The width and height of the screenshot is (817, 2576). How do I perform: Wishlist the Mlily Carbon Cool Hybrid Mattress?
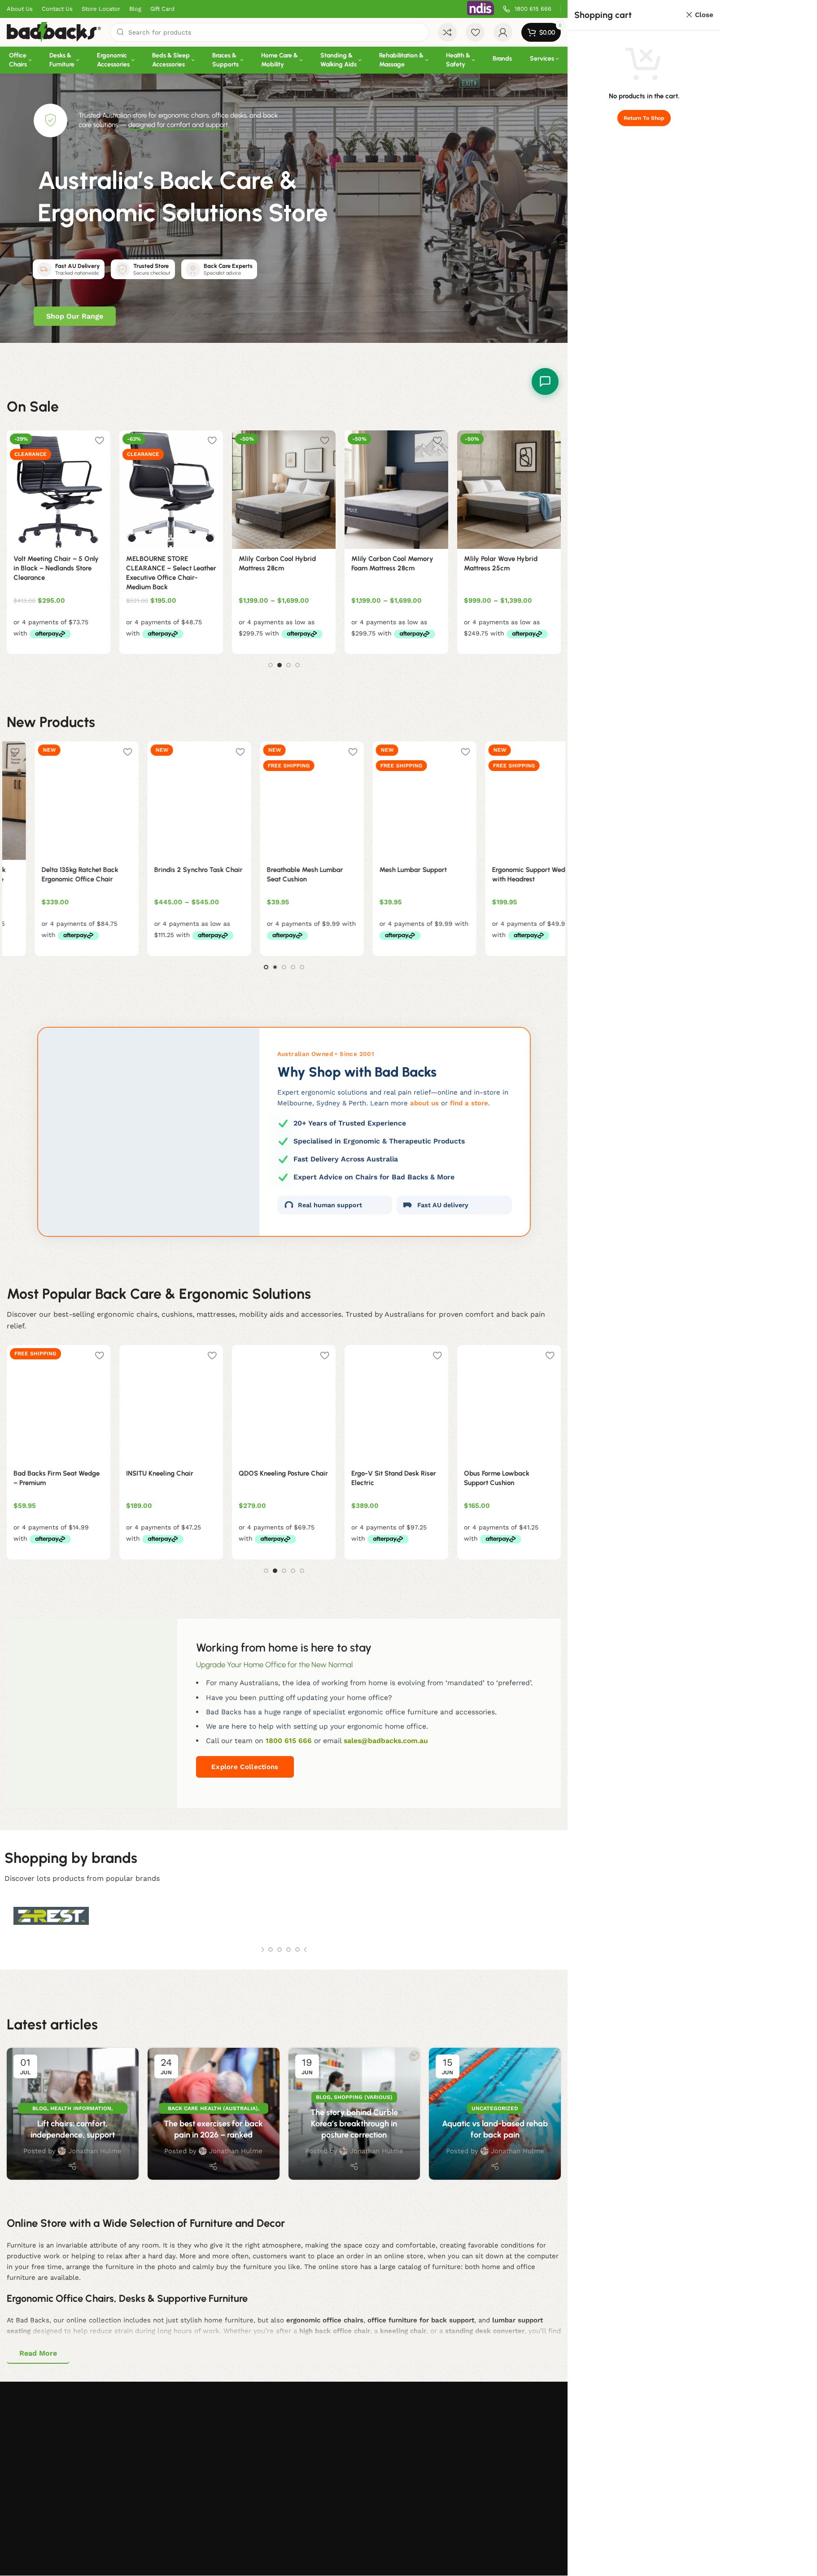pos(324,440)
